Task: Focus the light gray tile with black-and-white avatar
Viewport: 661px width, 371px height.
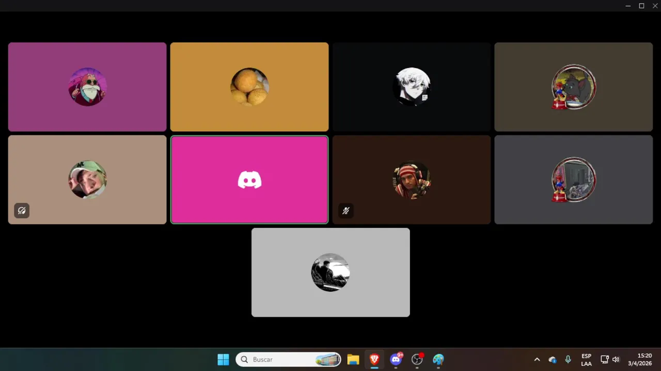Action: (x=330, y=272)
